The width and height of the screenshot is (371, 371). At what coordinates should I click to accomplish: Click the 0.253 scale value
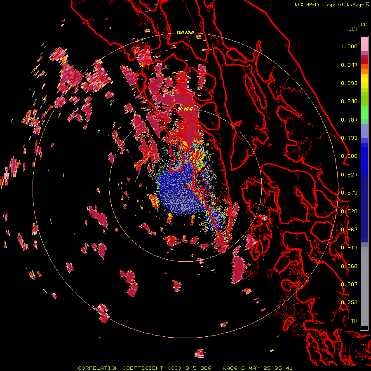pos(349,303)
